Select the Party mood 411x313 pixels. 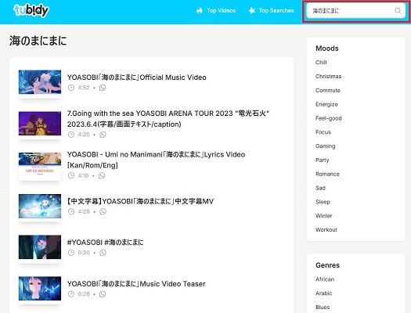pyautogui.click(x=322, y=160)
